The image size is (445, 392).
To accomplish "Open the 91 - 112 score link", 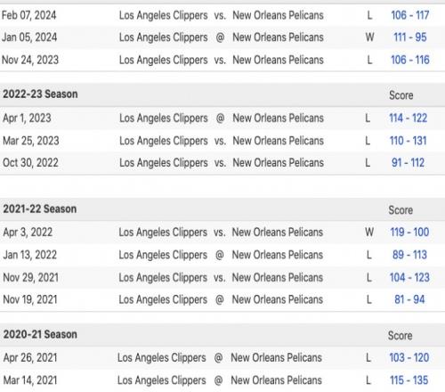I will coord(408,163).
